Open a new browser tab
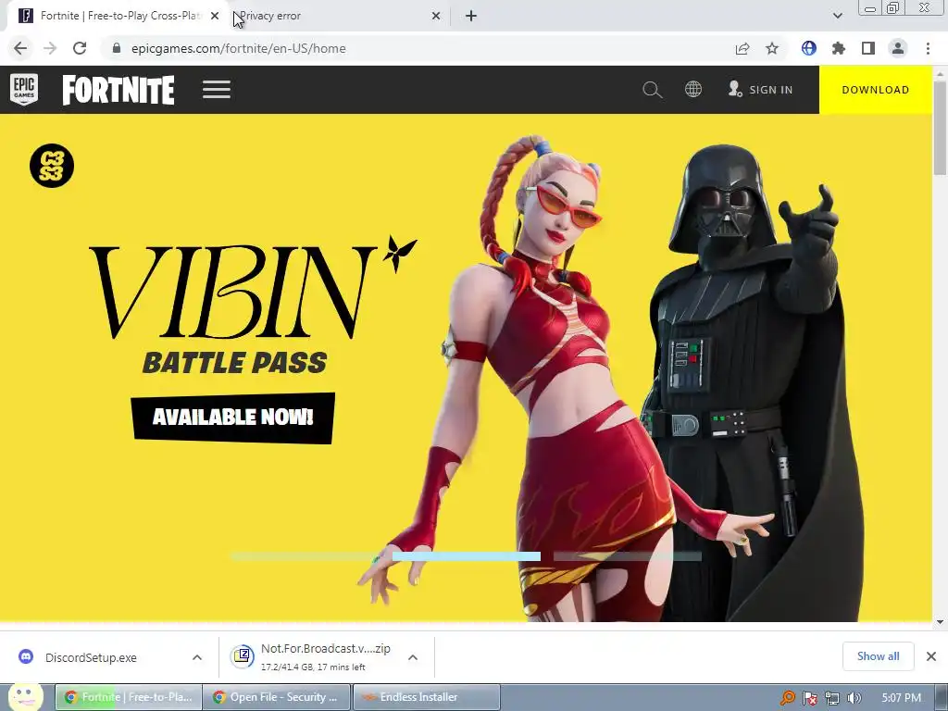 471,16
